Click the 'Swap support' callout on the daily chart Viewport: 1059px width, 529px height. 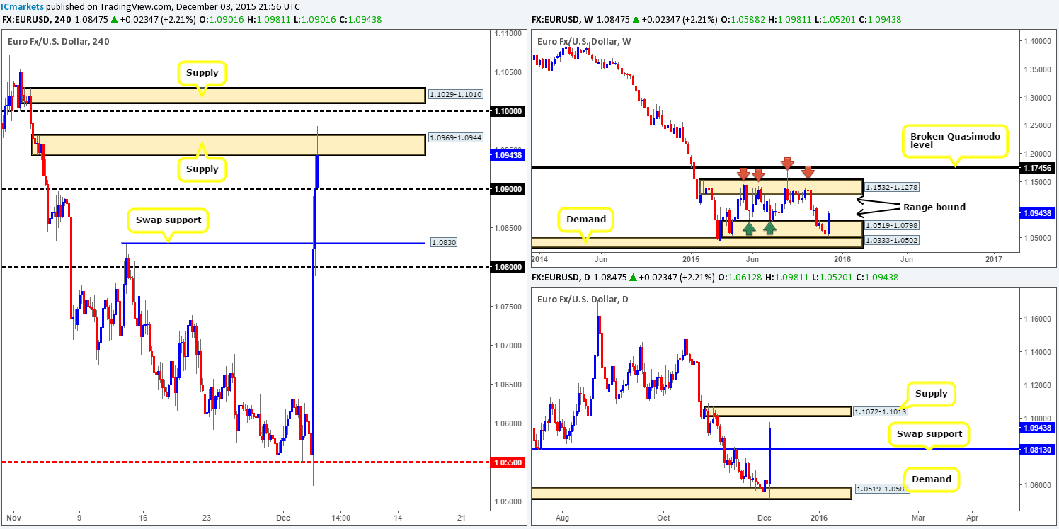[929, 434]
